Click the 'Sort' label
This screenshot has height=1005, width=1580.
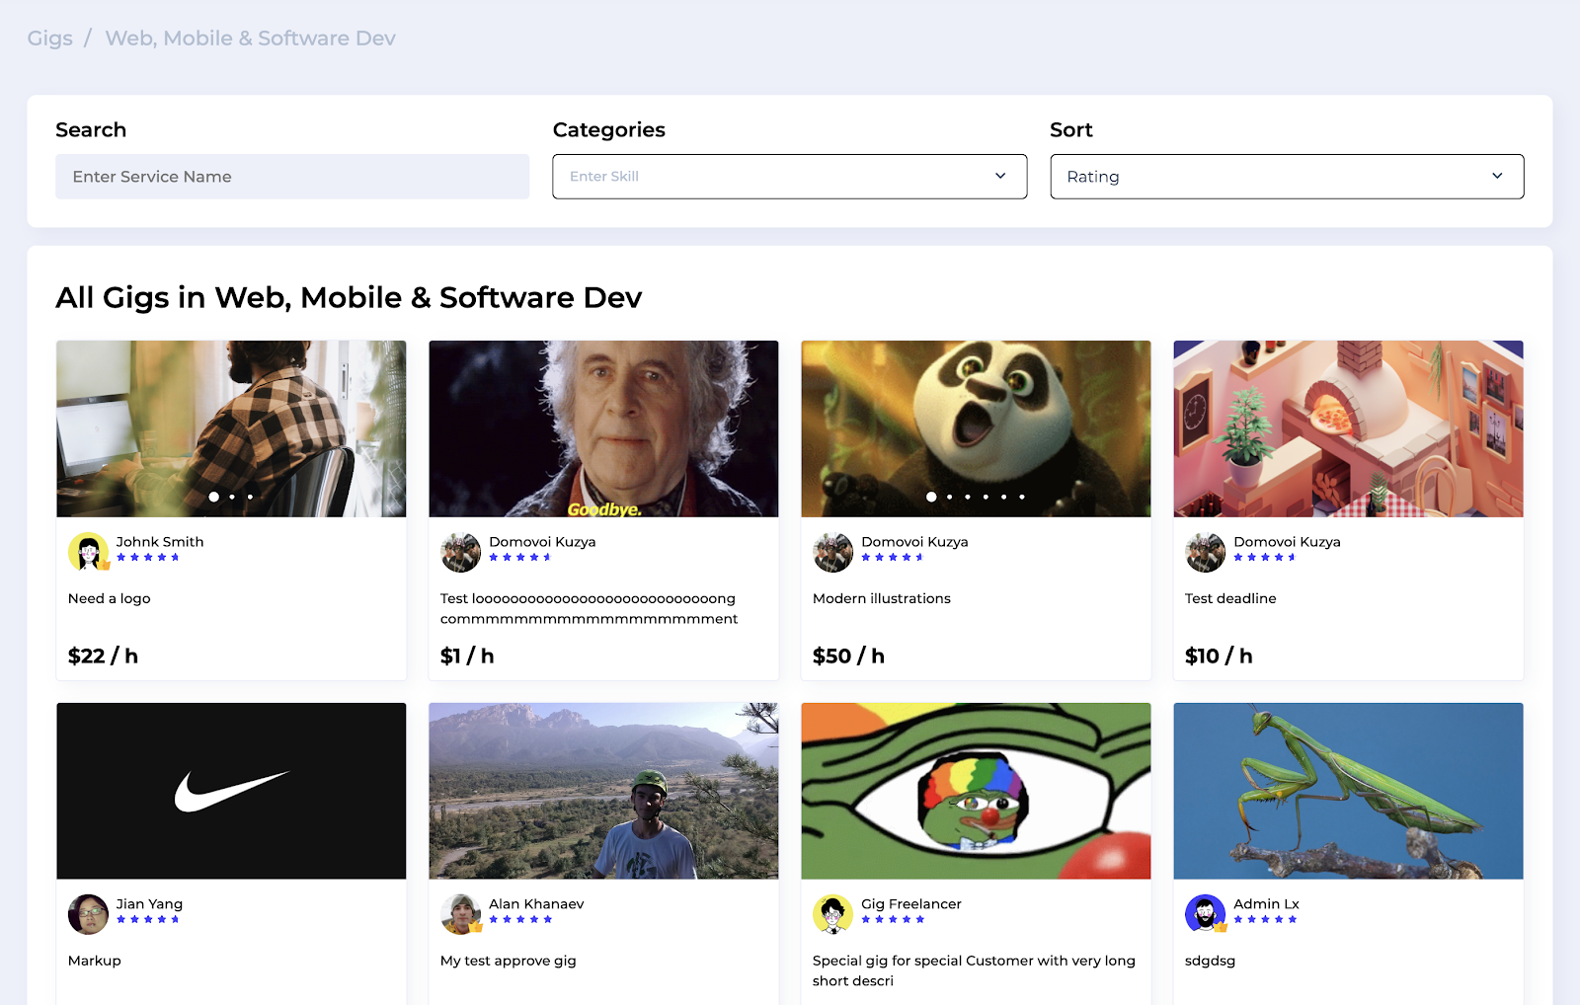tap(1071, 130)
